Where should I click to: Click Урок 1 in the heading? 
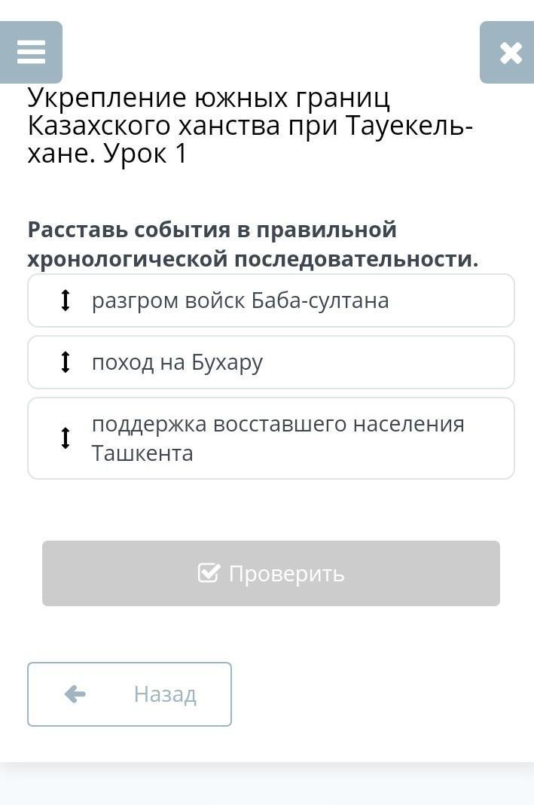coord(145,154)
